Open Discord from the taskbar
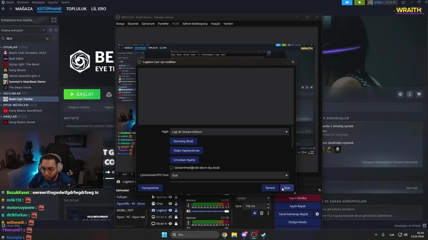 point(244,235)
